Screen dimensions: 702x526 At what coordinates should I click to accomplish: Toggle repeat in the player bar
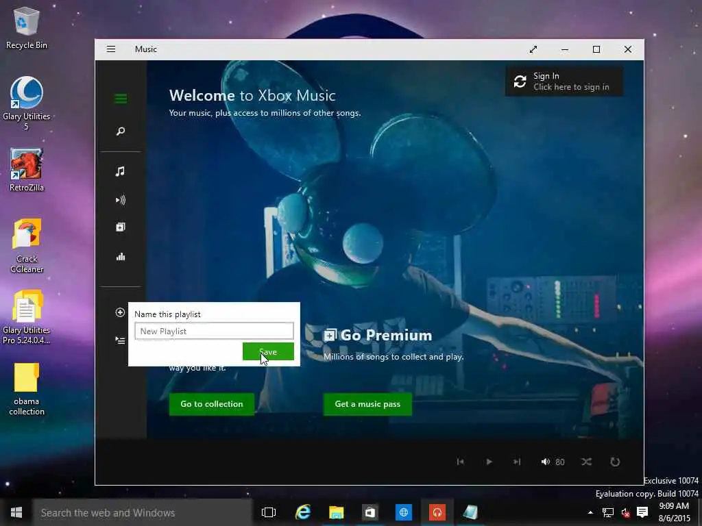coord(615,462)
